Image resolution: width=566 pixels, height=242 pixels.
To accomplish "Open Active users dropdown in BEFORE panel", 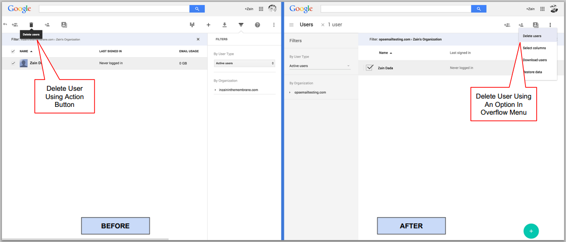I will [x=244, y=63].
